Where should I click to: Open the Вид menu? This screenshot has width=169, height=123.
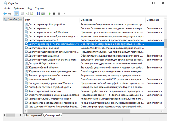pos(29,8)
